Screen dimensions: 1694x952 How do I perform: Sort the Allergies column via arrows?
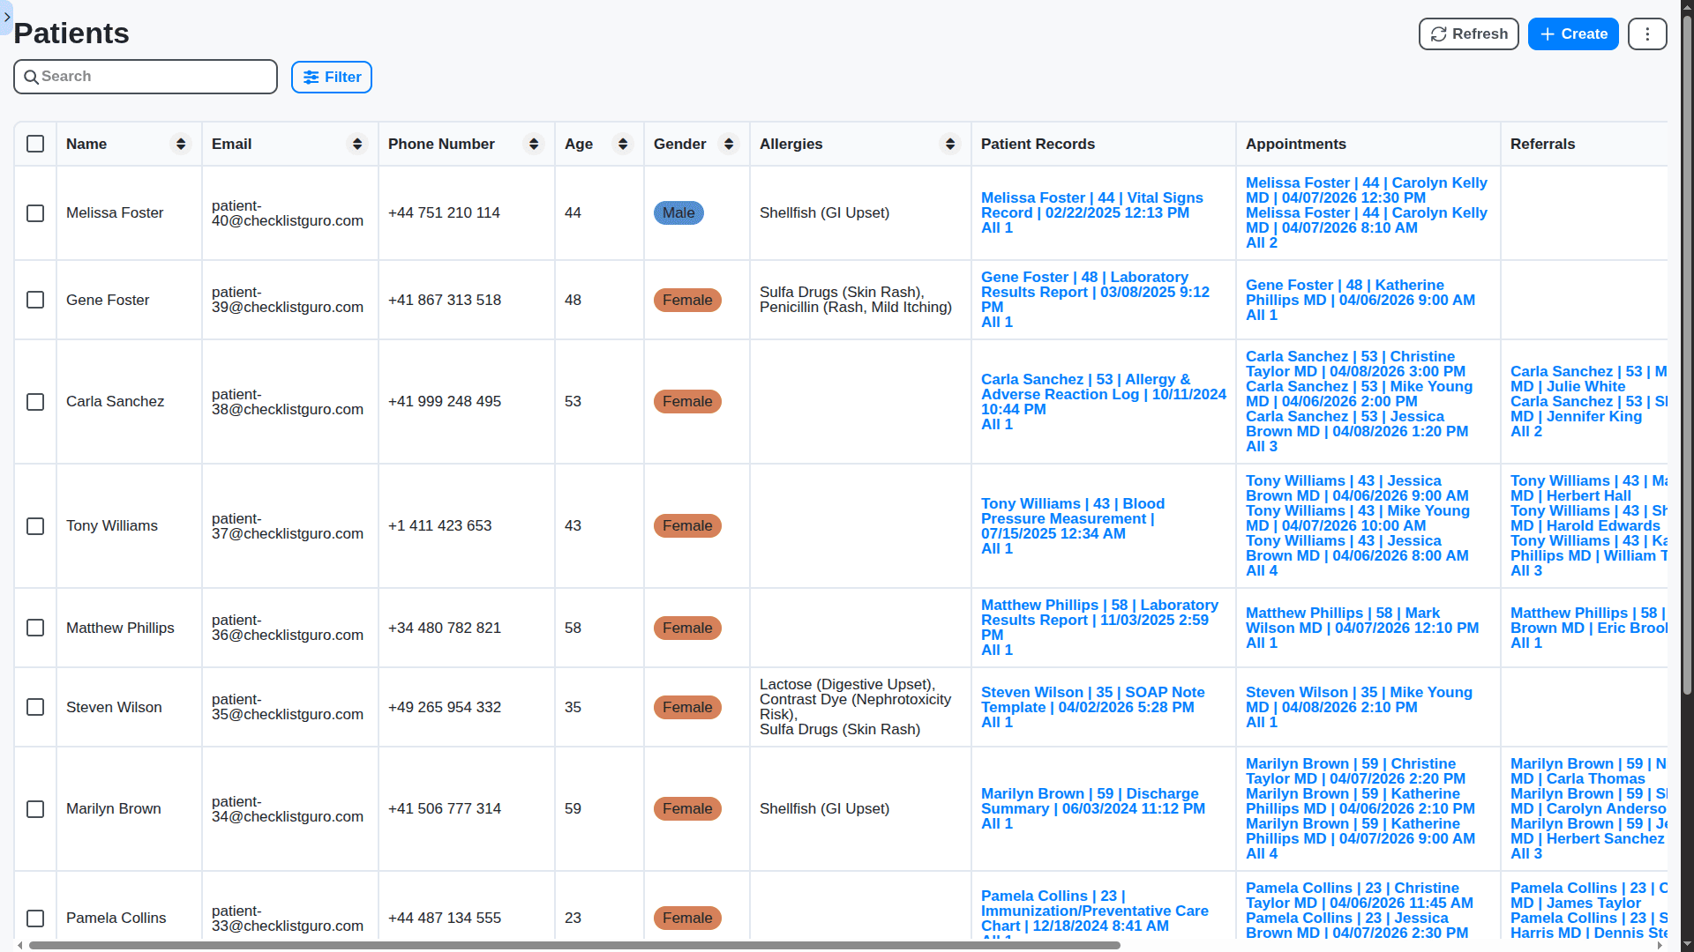coord(949,144)
